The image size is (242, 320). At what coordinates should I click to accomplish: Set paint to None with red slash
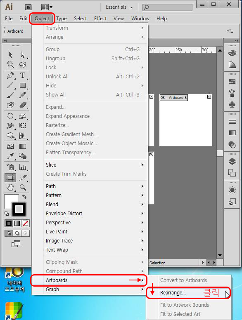pyautogui.click(x=25, y=223)
